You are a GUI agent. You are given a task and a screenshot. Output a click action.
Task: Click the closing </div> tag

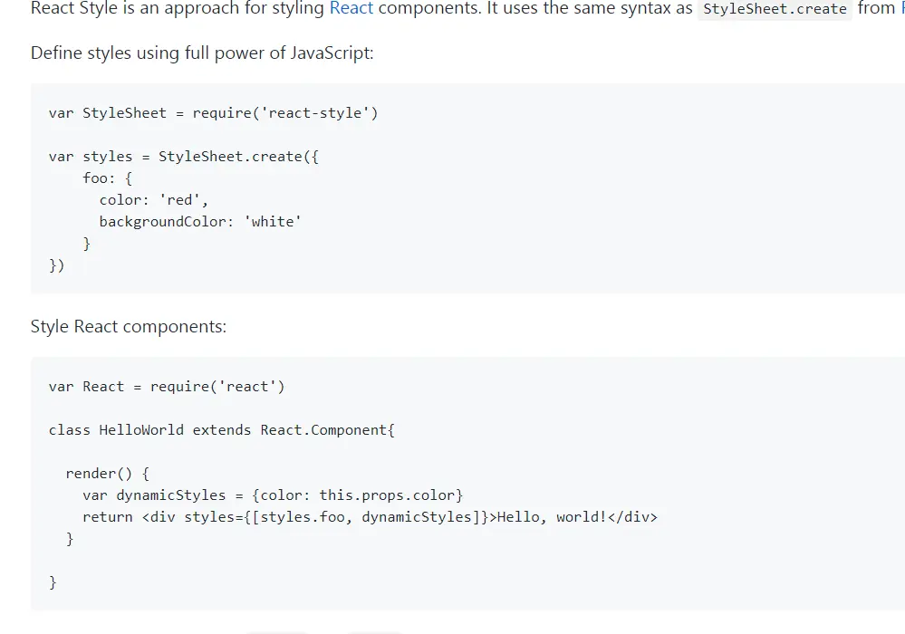(632, 517)
